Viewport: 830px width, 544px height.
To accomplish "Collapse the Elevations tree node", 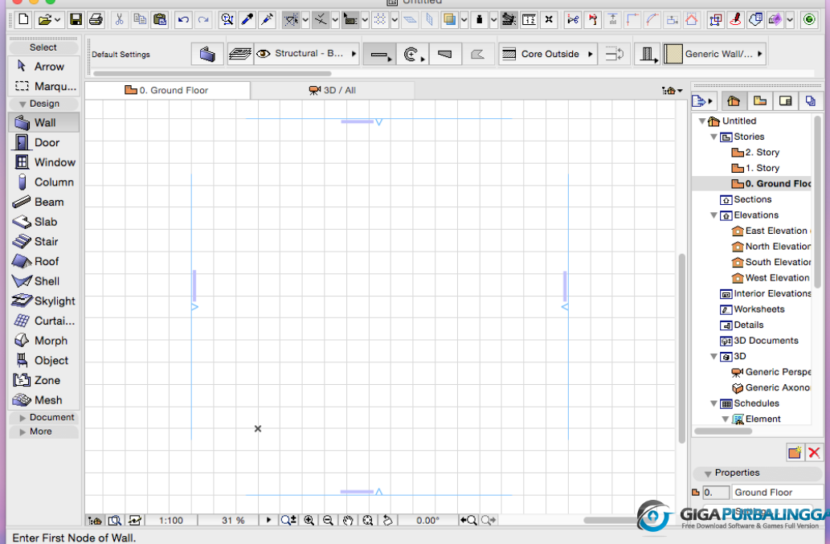I will [x=713, y=215].
